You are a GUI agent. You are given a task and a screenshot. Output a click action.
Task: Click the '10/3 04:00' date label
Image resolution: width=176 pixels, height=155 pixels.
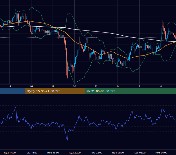(161, 152)
